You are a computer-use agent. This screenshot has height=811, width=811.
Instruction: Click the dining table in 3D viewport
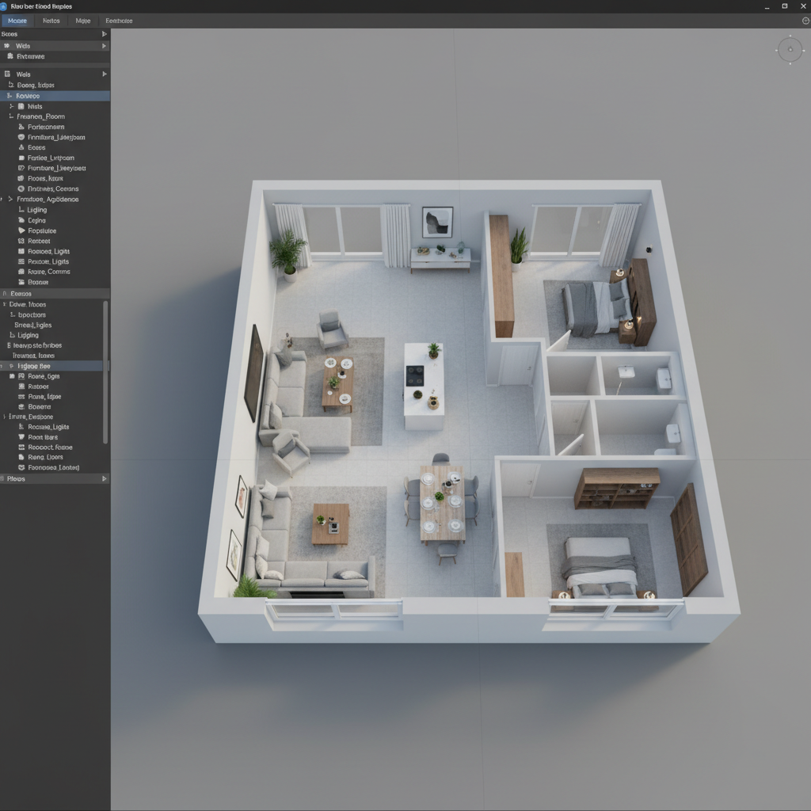pos(441,504)
